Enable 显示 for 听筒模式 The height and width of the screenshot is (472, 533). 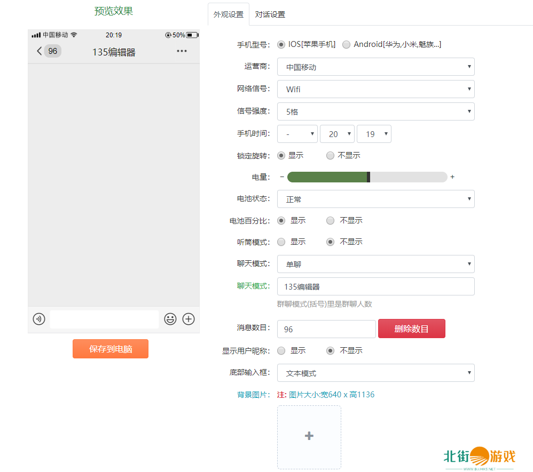coord(281,242)
